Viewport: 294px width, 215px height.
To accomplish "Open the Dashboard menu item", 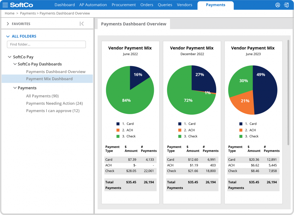I will point(65,5).
